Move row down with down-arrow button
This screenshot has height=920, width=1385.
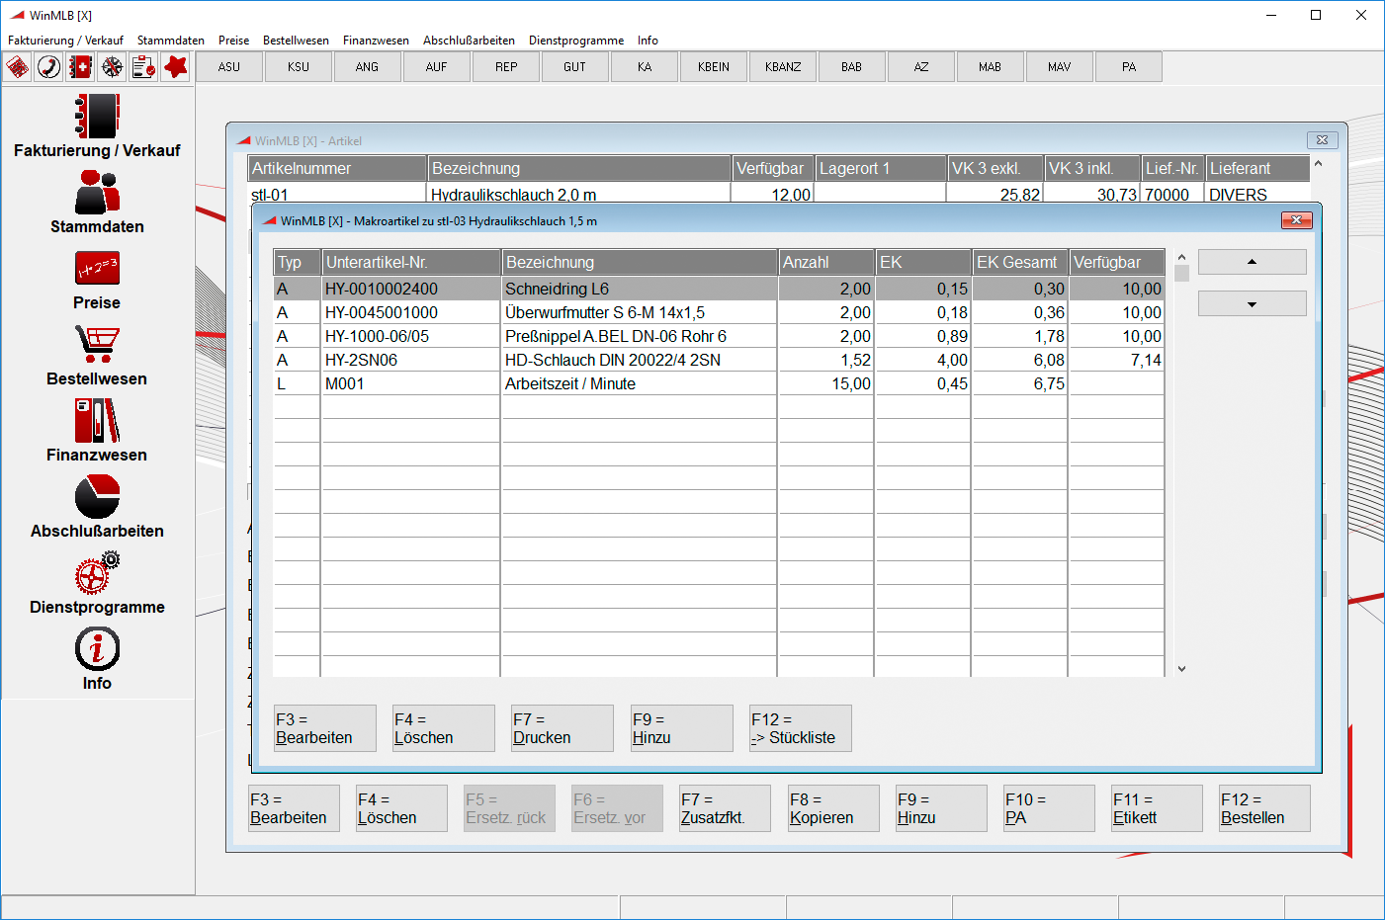point(1253,303)
